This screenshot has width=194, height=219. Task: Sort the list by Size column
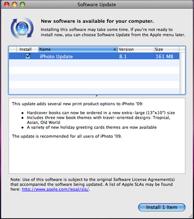click(x=167, y=49)
